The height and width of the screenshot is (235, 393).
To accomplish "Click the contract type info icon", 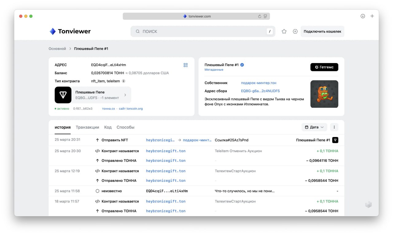I will pyautogui.click(x=124, y=81).
